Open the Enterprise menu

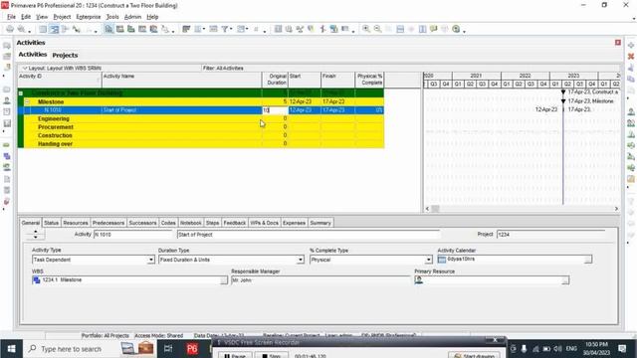pos(89,17)
